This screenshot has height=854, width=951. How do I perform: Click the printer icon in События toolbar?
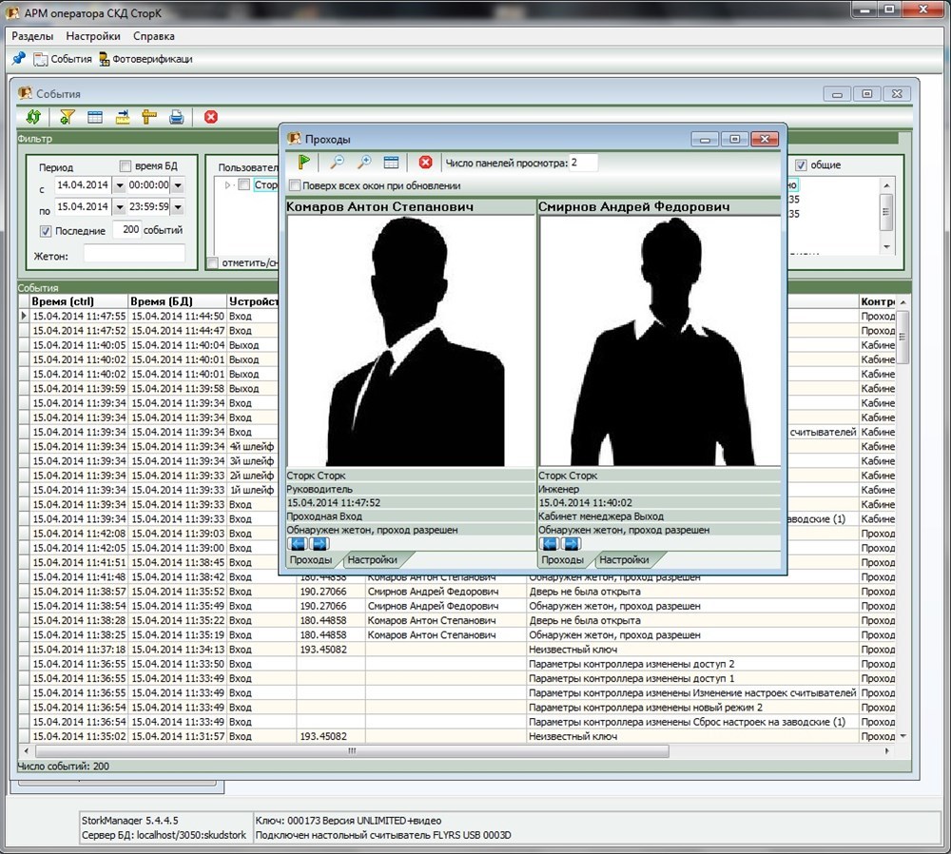click(x=176, y=117)
